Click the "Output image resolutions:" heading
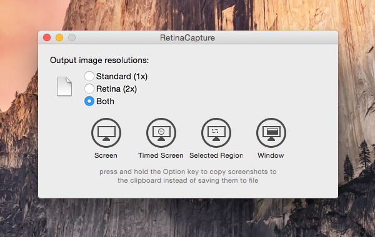 coord(99,60)
